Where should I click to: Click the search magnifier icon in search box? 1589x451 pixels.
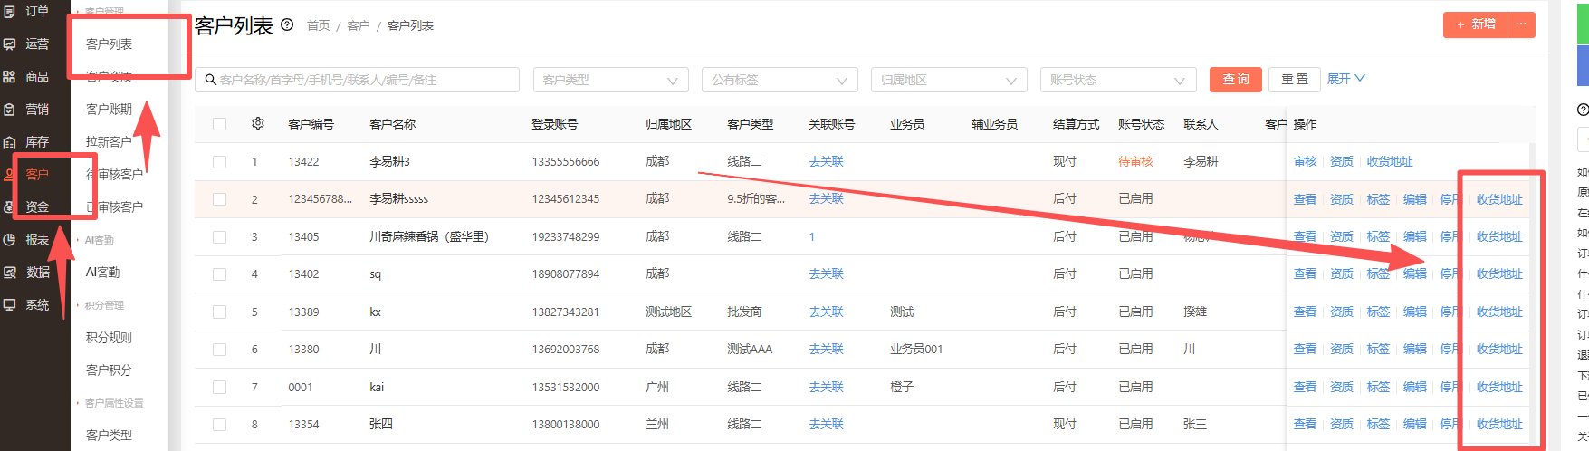(210, 80)
